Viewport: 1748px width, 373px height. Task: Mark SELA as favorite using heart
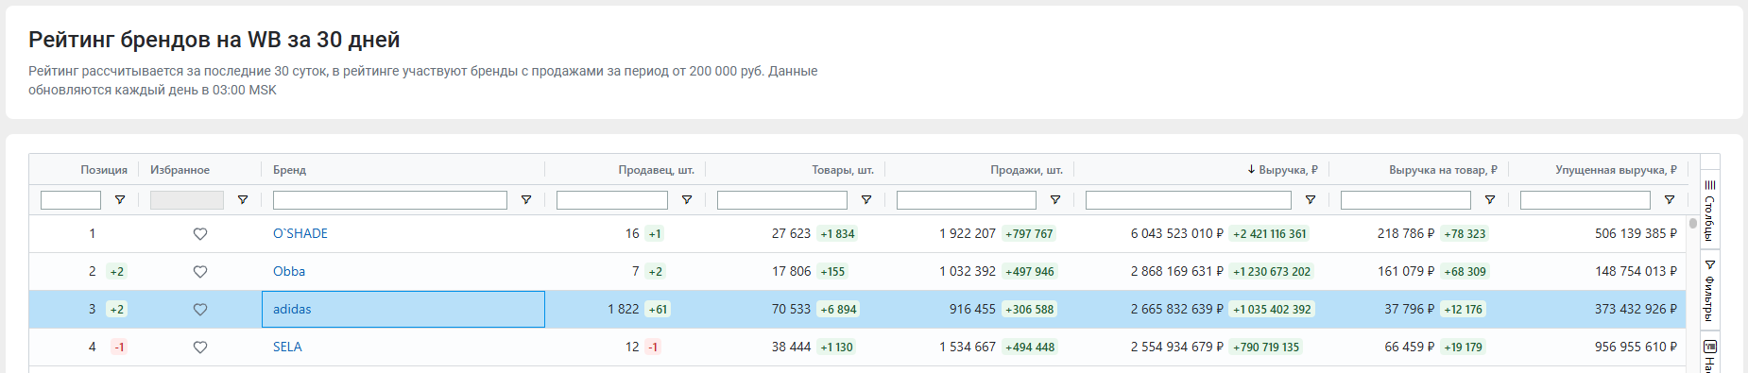pos(200,348)
